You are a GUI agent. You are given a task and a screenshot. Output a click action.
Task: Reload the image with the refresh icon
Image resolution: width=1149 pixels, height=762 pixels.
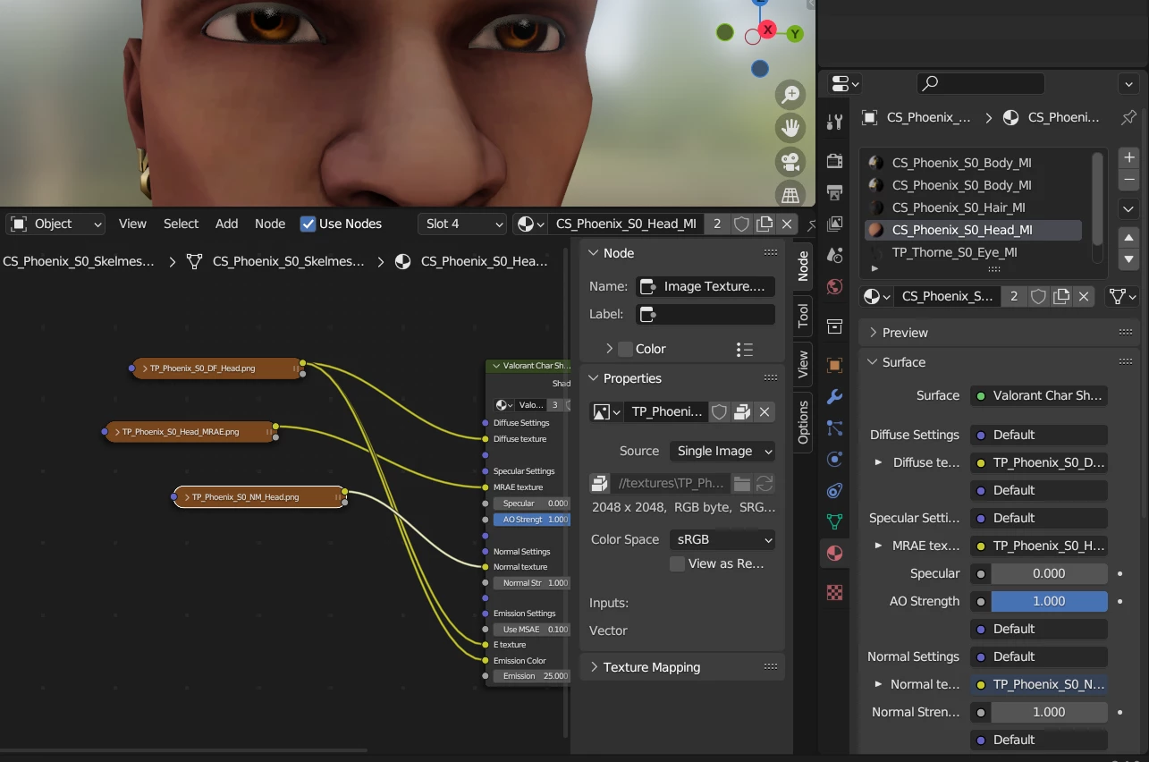[x=765, y=483]
